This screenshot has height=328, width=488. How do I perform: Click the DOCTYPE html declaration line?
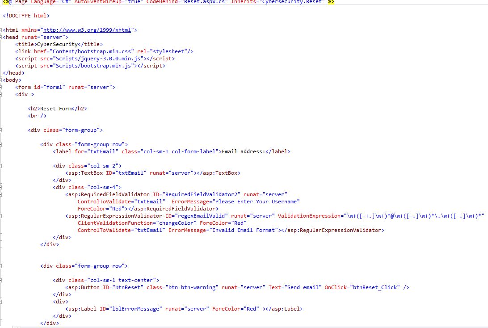(26, 16)
